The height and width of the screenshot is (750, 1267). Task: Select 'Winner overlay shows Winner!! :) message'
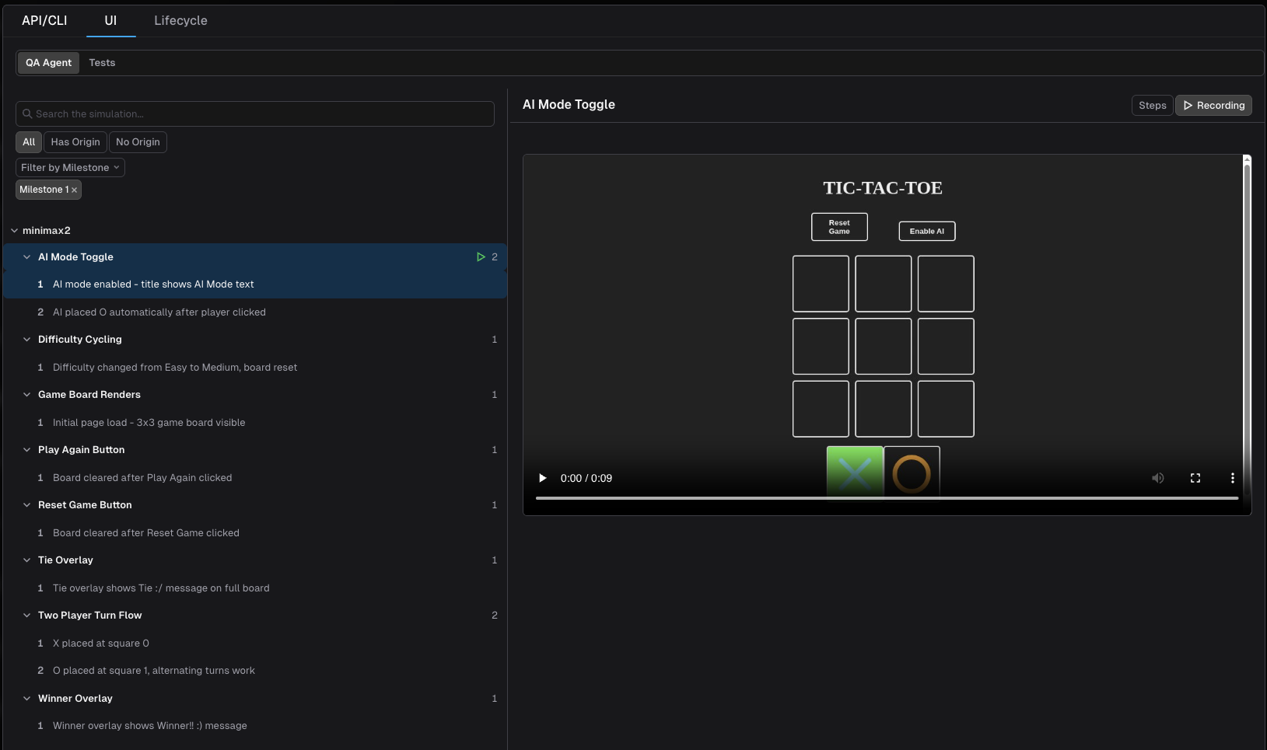point(255,726)
